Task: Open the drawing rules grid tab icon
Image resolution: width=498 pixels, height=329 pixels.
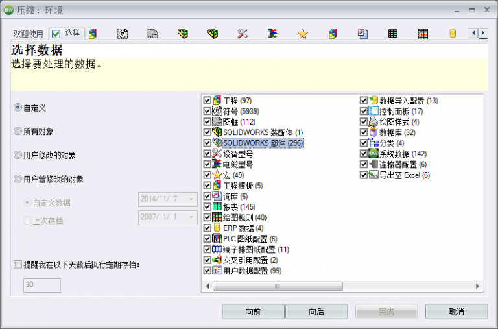Action: [x=422, y=34]
